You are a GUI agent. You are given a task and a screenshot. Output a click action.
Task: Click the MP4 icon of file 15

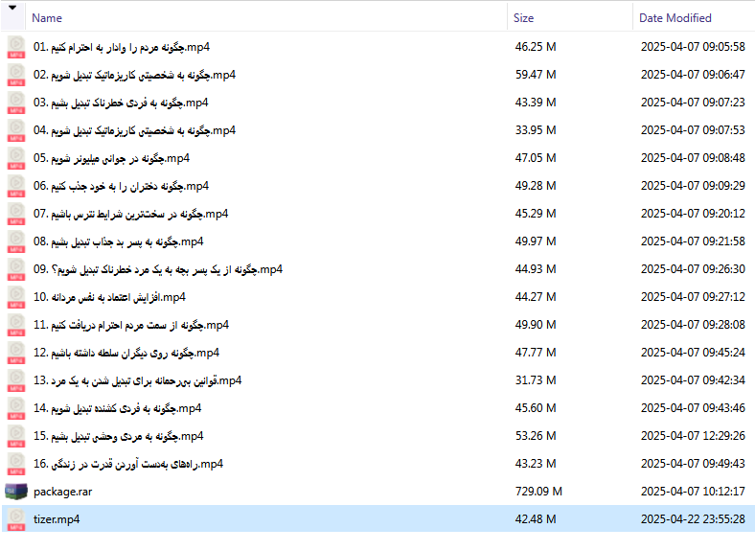point(16,436)
